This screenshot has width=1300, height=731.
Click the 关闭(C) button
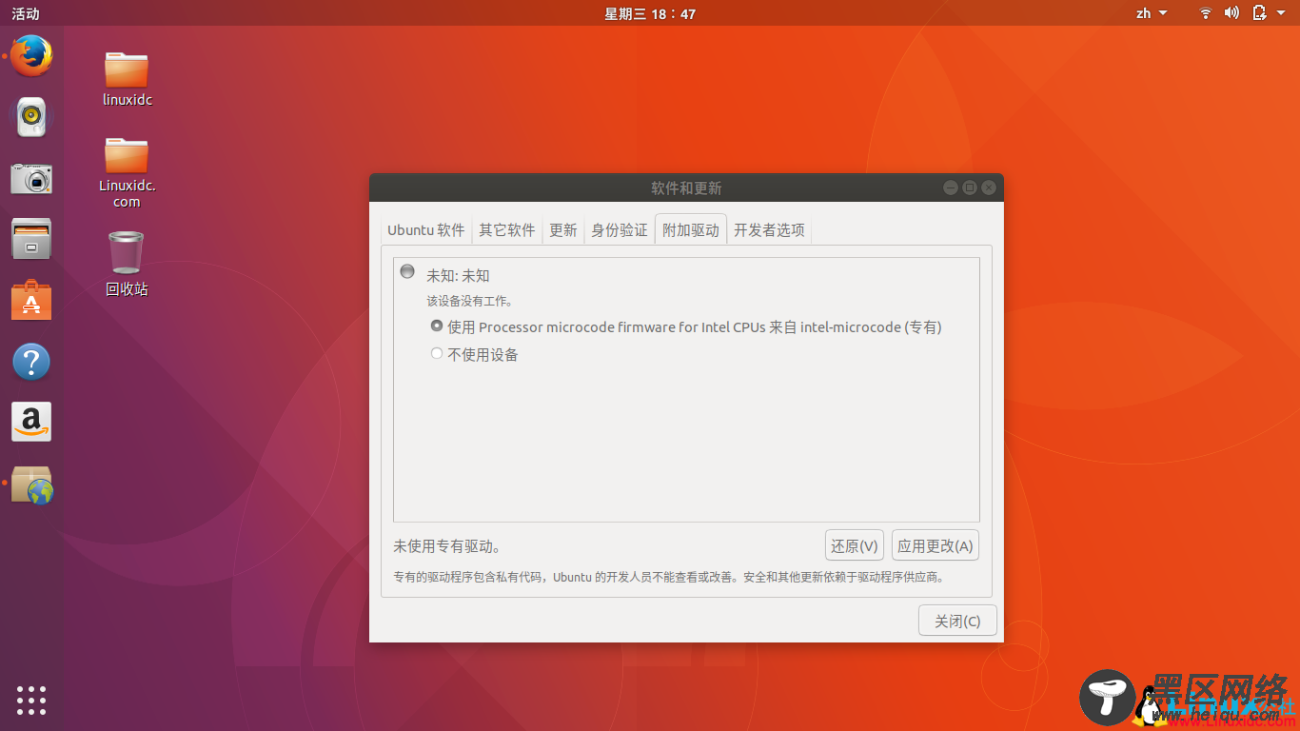(x=957, y=621)
